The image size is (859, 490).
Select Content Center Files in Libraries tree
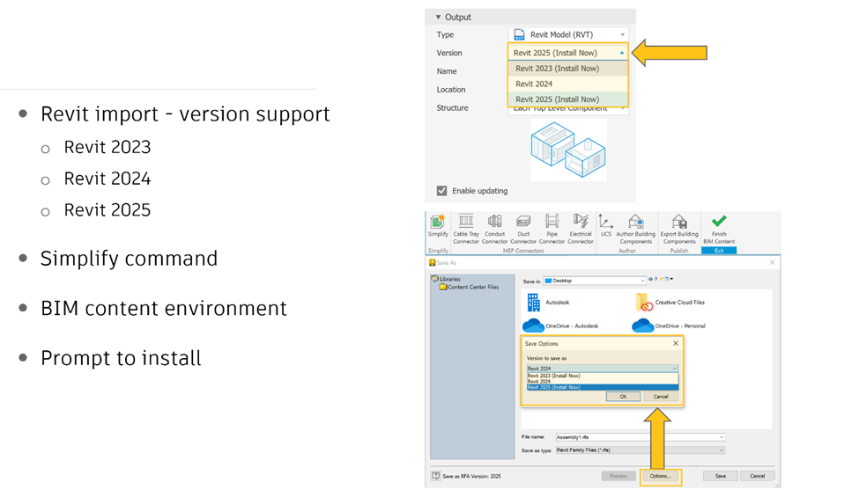470,287
